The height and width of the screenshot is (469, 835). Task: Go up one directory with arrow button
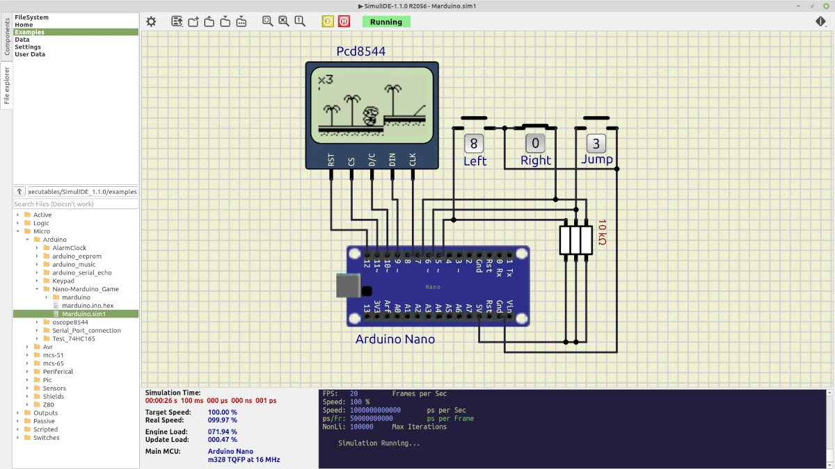[19, 192]
